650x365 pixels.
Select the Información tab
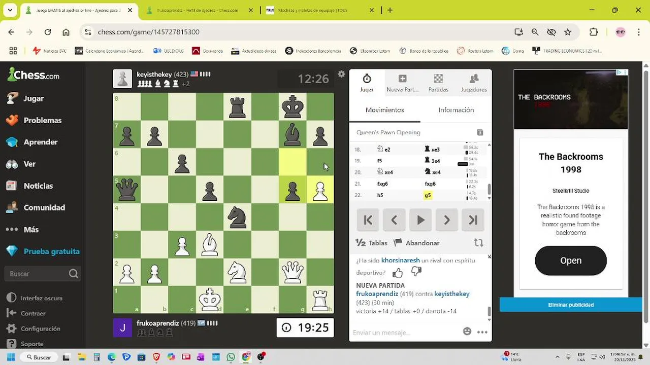pos(456,110)
